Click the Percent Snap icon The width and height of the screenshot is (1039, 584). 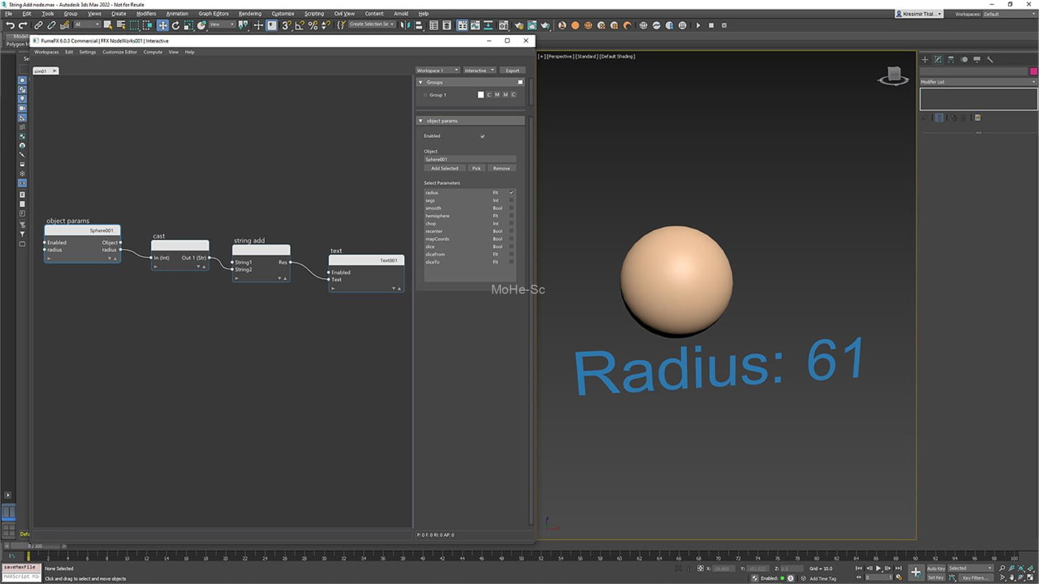pyautogui.click(x=313, y=26)
